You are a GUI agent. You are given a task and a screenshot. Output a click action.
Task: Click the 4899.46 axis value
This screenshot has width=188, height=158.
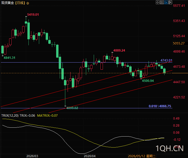point(179,52)
